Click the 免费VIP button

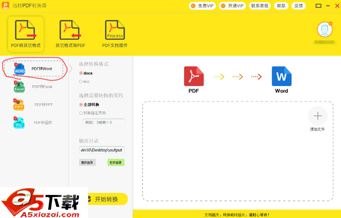pos(202,6)
